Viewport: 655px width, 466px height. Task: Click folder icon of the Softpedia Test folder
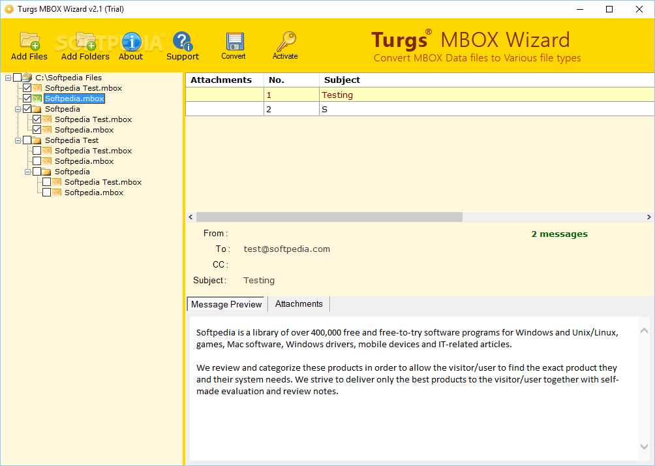(x=37, y=140)
